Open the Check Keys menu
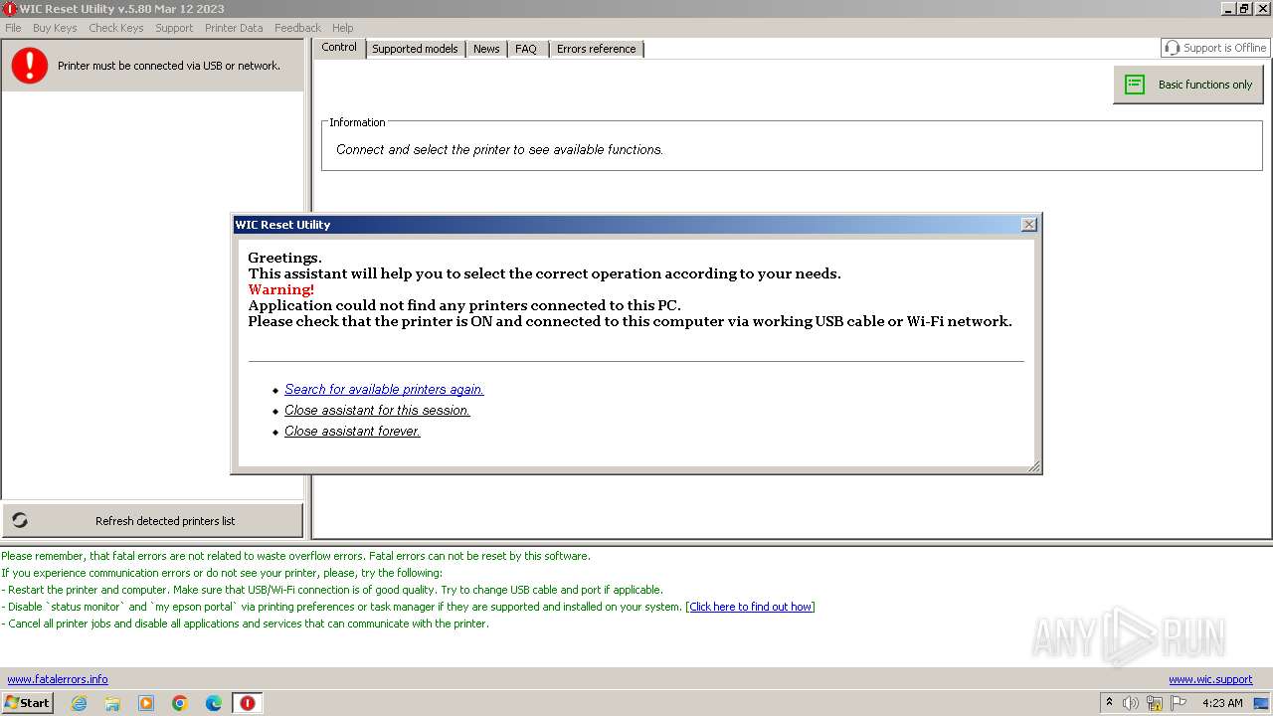Viewport: 1273px width, 716px height. pyautogui.click(x=116, y=28)
